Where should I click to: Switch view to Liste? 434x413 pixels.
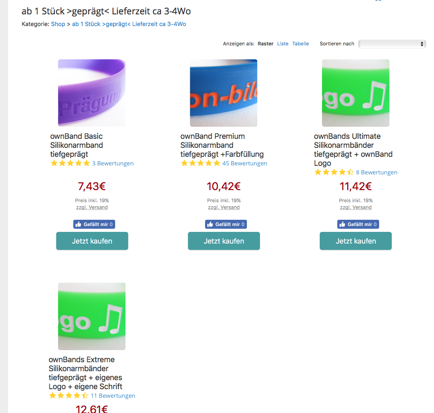point(282,44)
